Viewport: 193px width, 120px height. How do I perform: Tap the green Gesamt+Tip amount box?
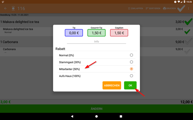pos(96,33)
